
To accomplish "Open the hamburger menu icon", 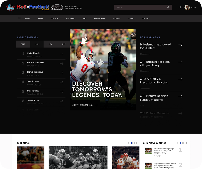I will point(19,19).
